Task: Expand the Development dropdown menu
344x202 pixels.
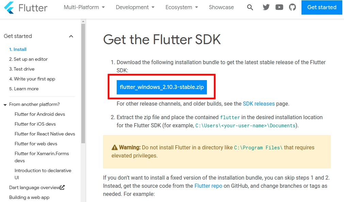Action: [135, 7]
